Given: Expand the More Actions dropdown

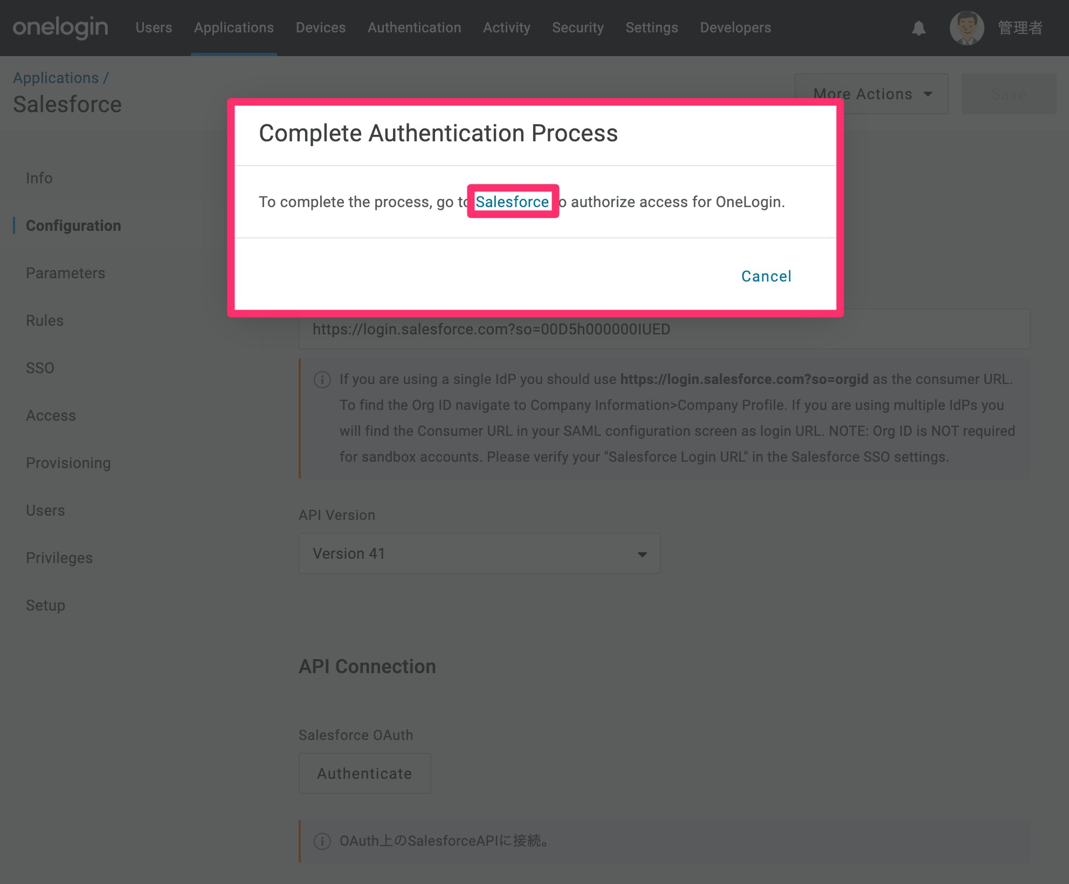Looking at the screenshot, I should 872,94.
